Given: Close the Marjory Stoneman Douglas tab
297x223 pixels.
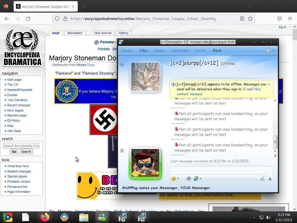Looking at the screenshot, I should [x=73, y=6].
